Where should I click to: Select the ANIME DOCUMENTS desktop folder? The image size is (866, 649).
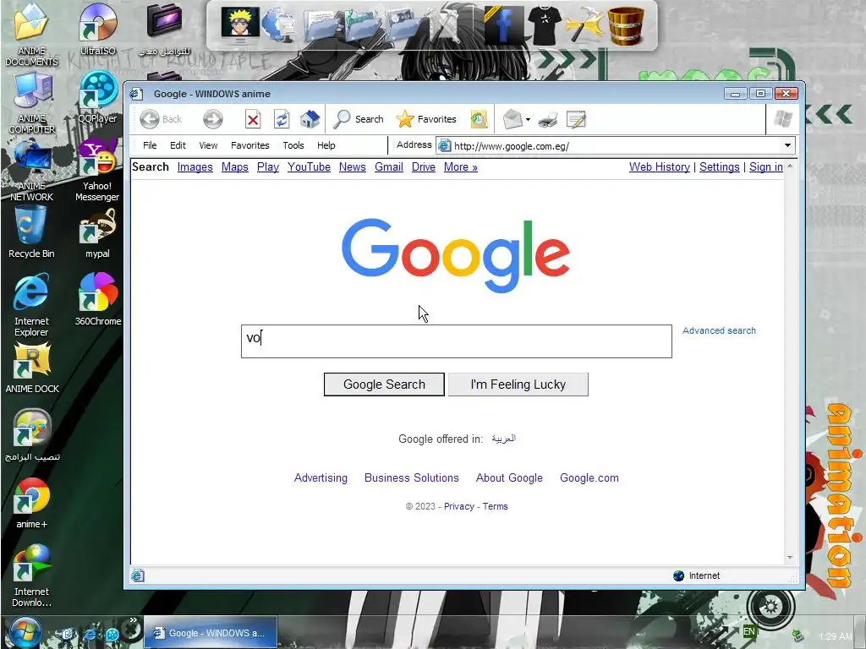pyautogui.click(x=31, y=34)
